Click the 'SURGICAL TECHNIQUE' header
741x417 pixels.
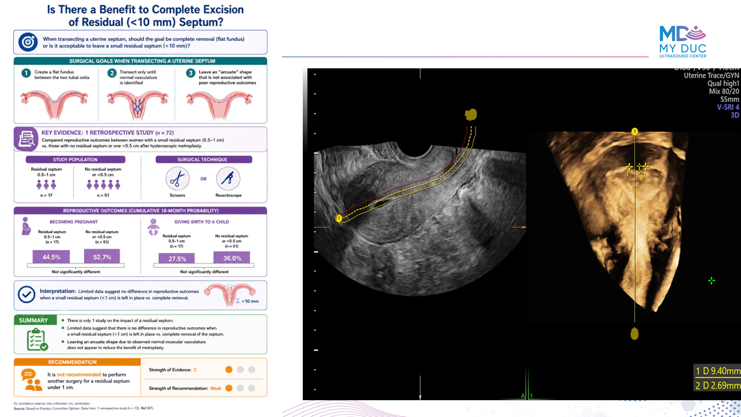(x=203, y=159)
